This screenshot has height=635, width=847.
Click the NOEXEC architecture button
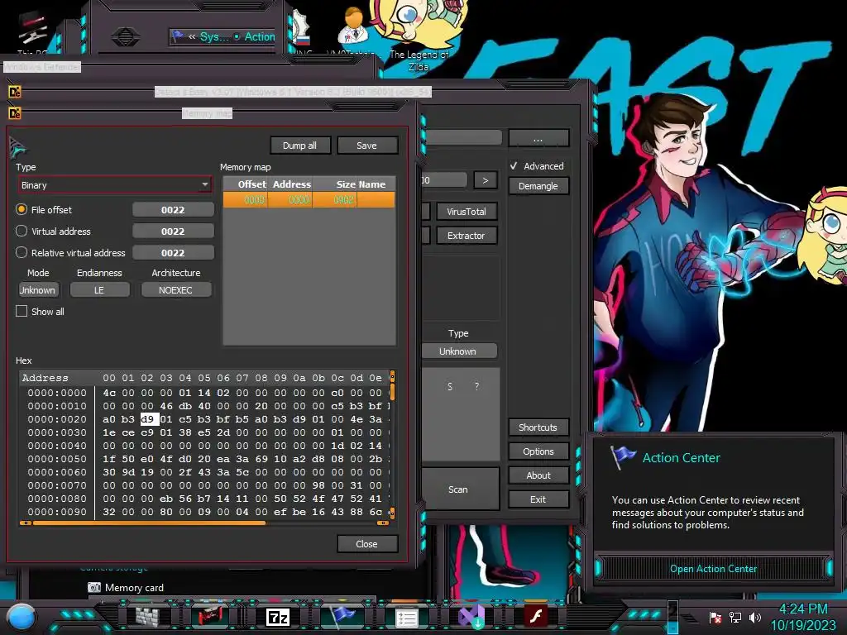pos(175,290)
